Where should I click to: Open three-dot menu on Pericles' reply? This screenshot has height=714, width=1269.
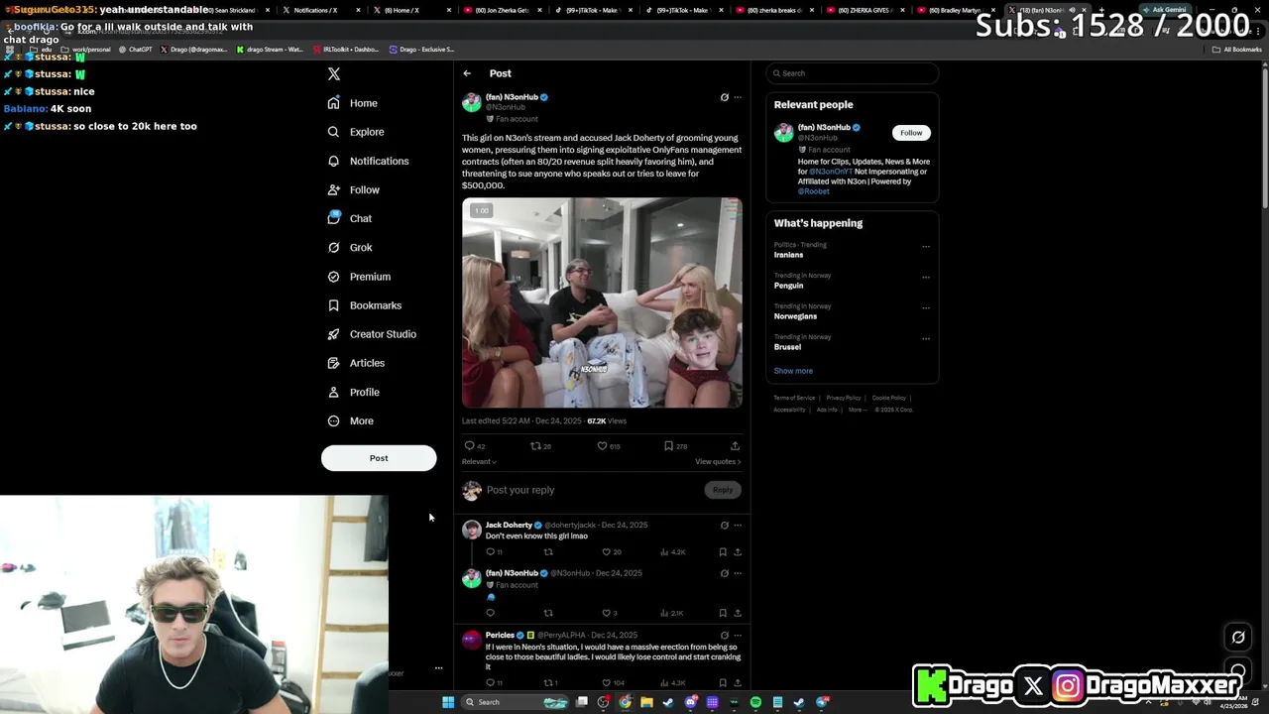737,636
